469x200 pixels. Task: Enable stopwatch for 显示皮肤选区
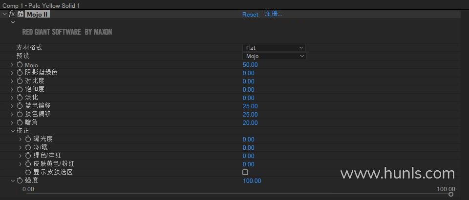click(x=28, y=172)
